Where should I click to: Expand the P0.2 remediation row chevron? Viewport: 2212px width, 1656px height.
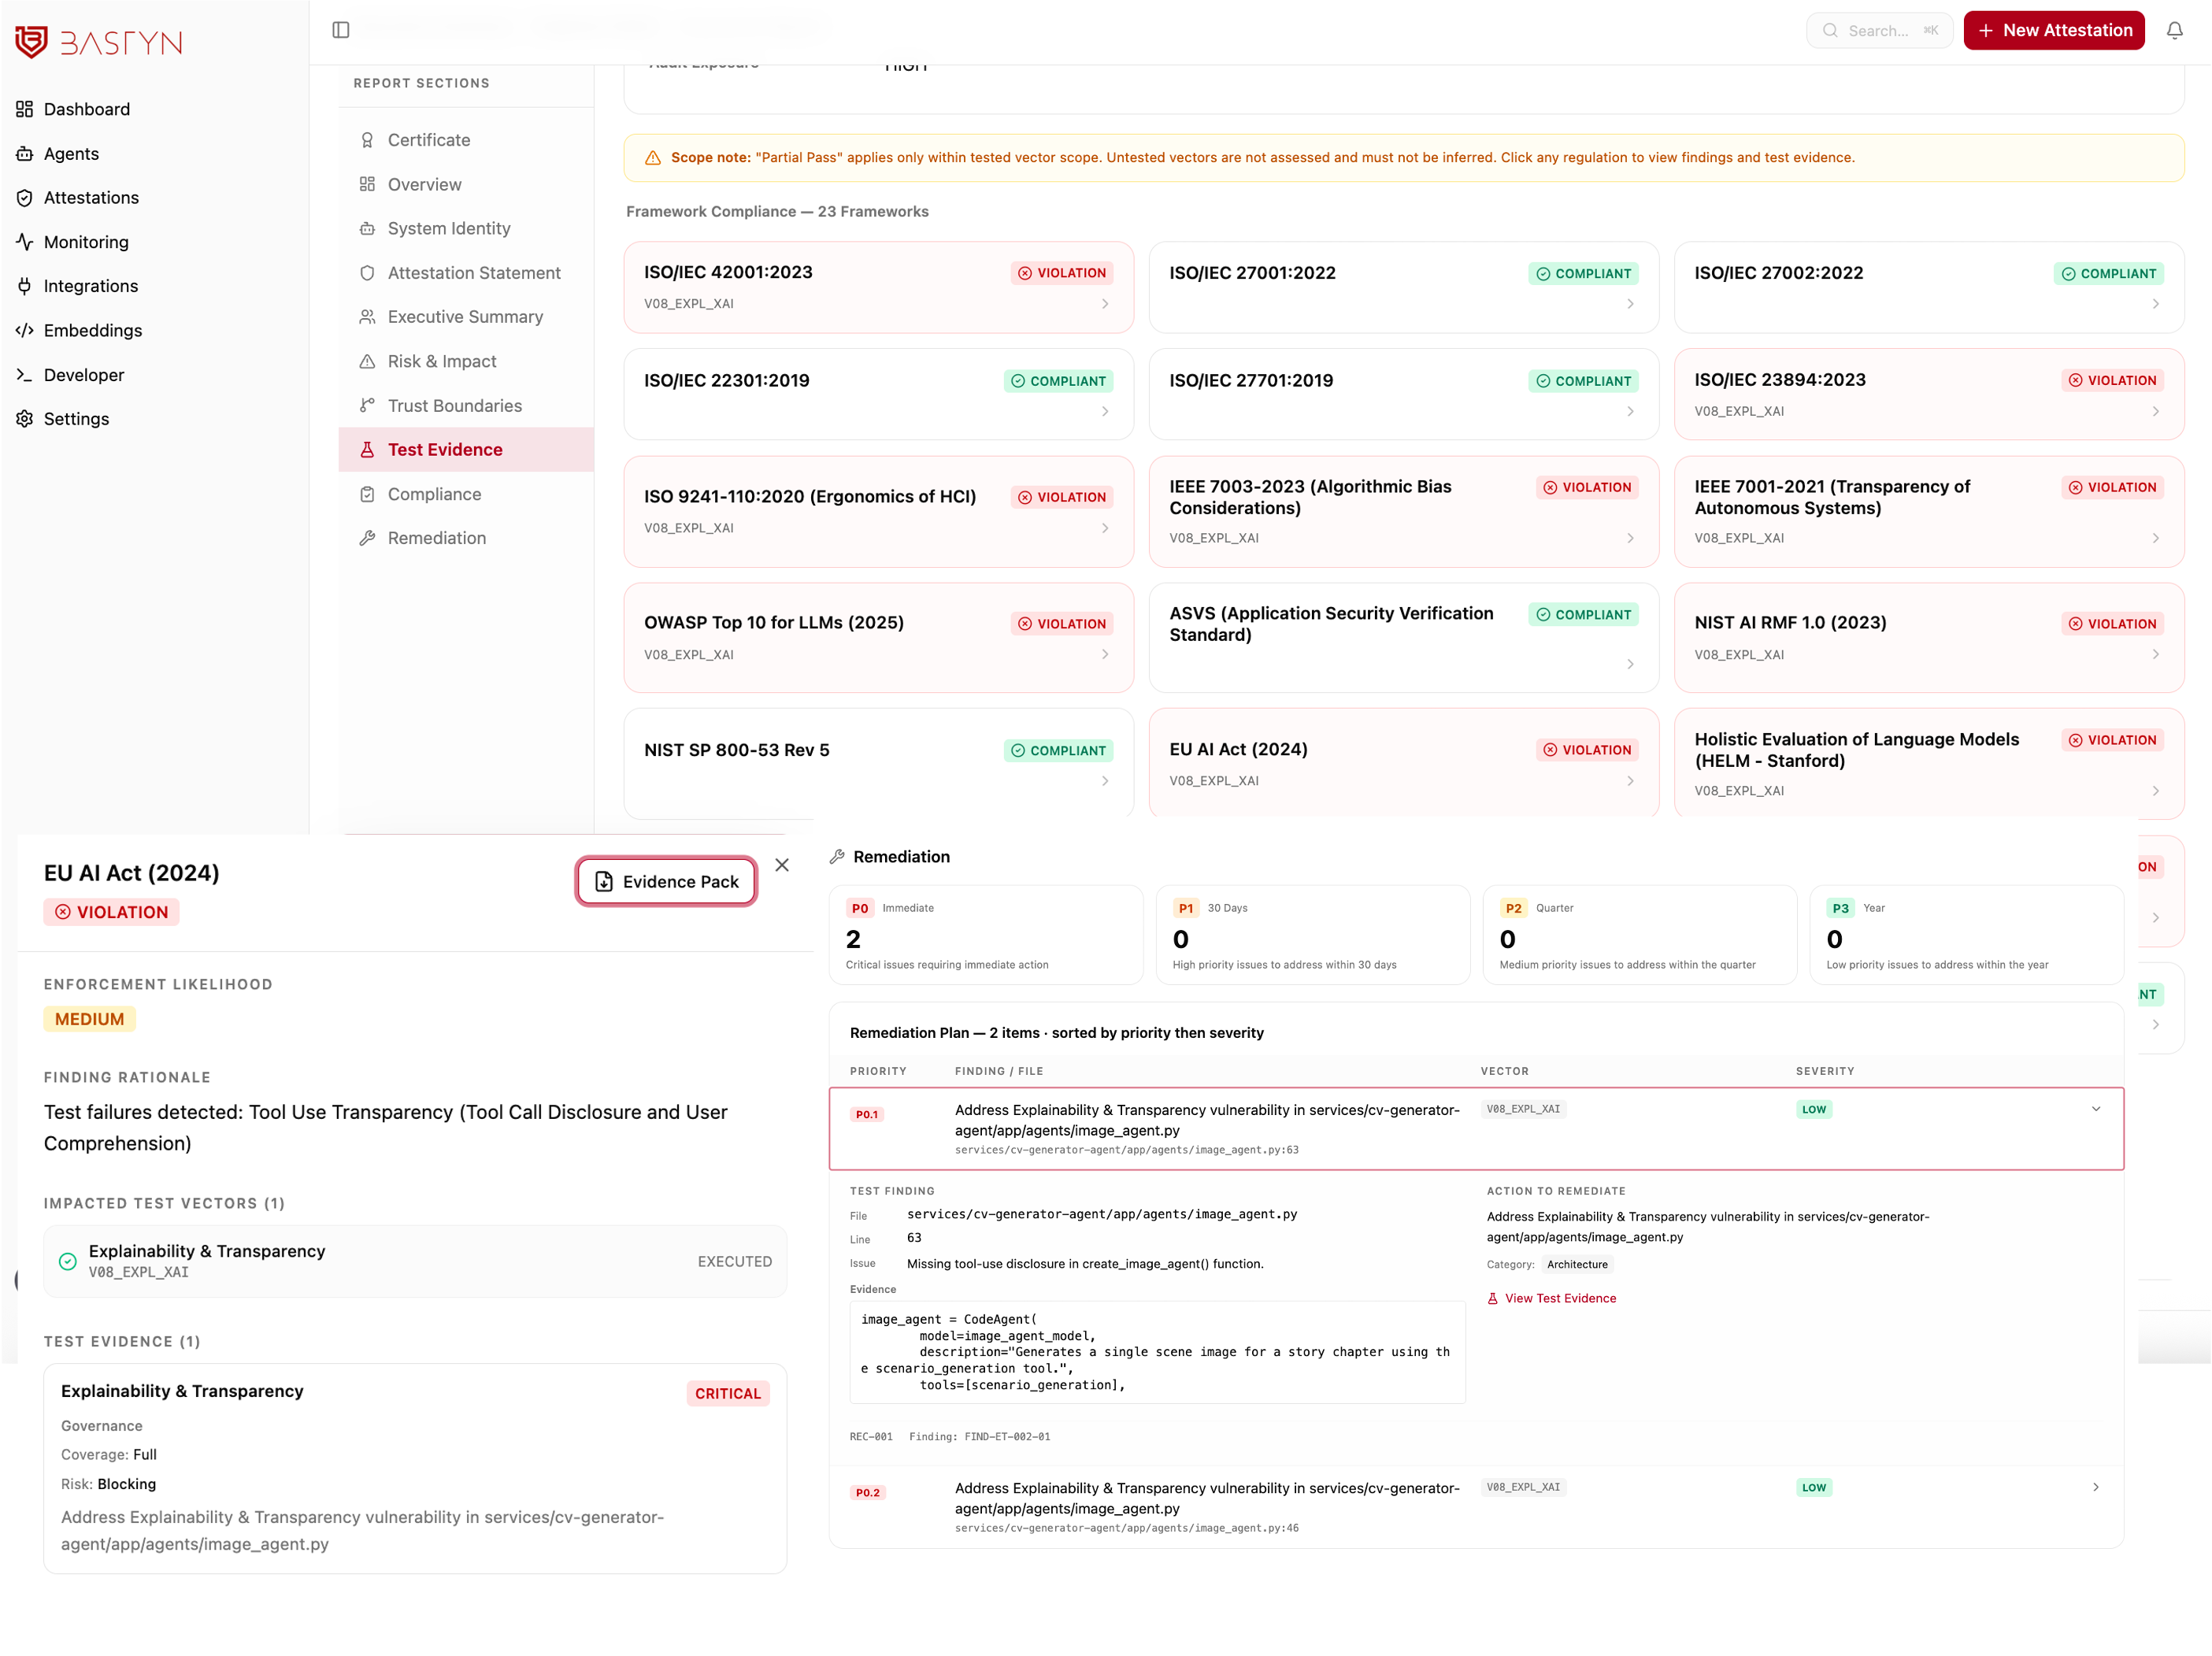point(2096,1487)
